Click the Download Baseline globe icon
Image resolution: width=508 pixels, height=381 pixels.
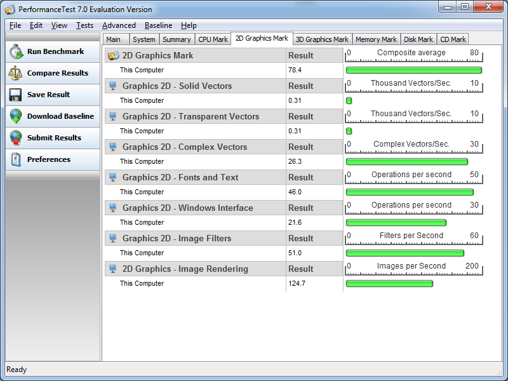(15, 116)
